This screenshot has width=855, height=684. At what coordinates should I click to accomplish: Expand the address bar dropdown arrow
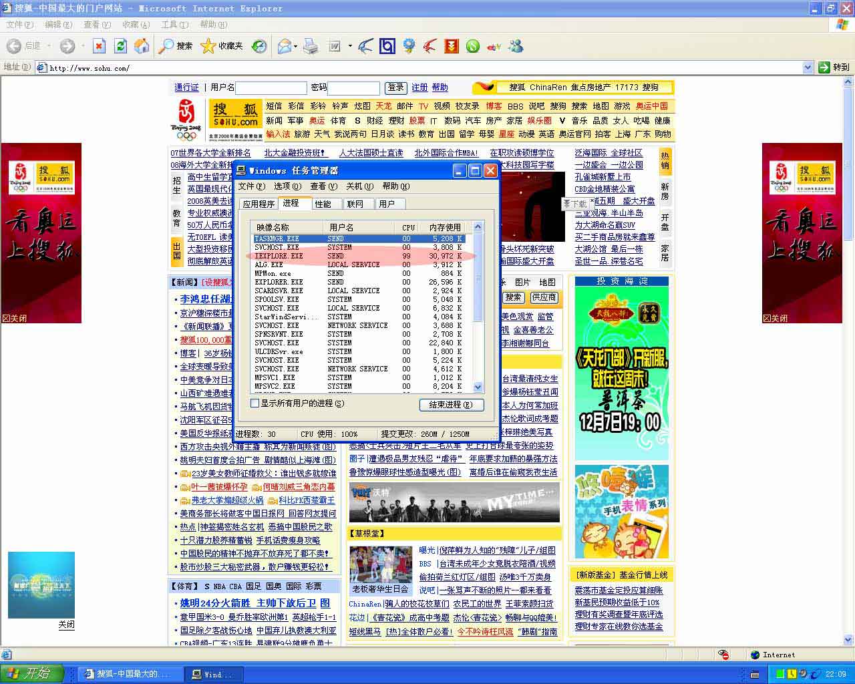(808, 67)
